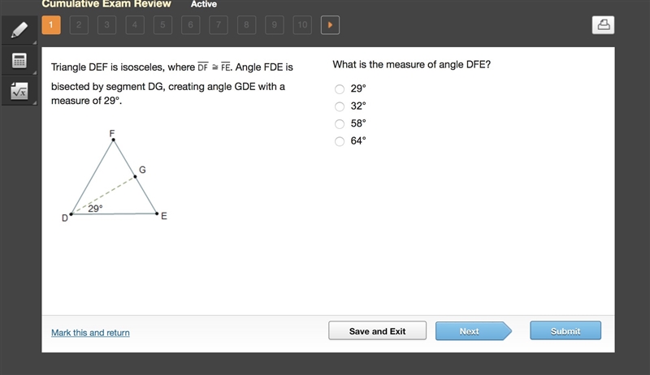Viewport: 650px width, 375px height.
Task: Jump to question 5
Action: coord(162,25)
